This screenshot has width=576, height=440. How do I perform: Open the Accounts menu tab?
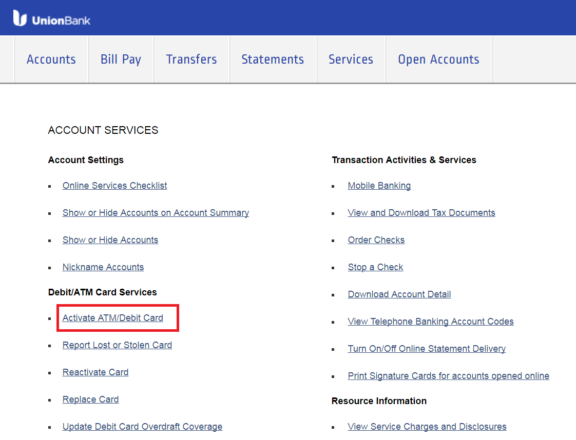pyautogui.click(x=51, y=59)
